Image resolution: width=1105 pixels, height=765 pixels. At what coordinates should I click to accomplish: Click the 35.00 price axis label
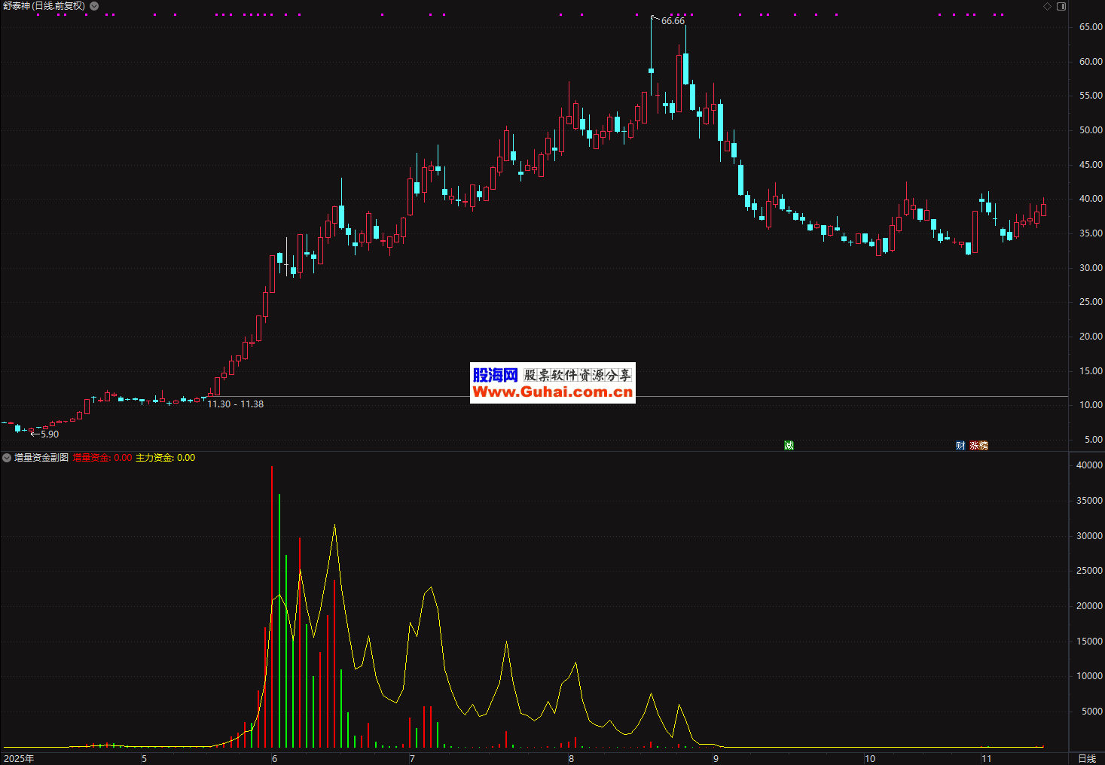tap(1091, 233)
